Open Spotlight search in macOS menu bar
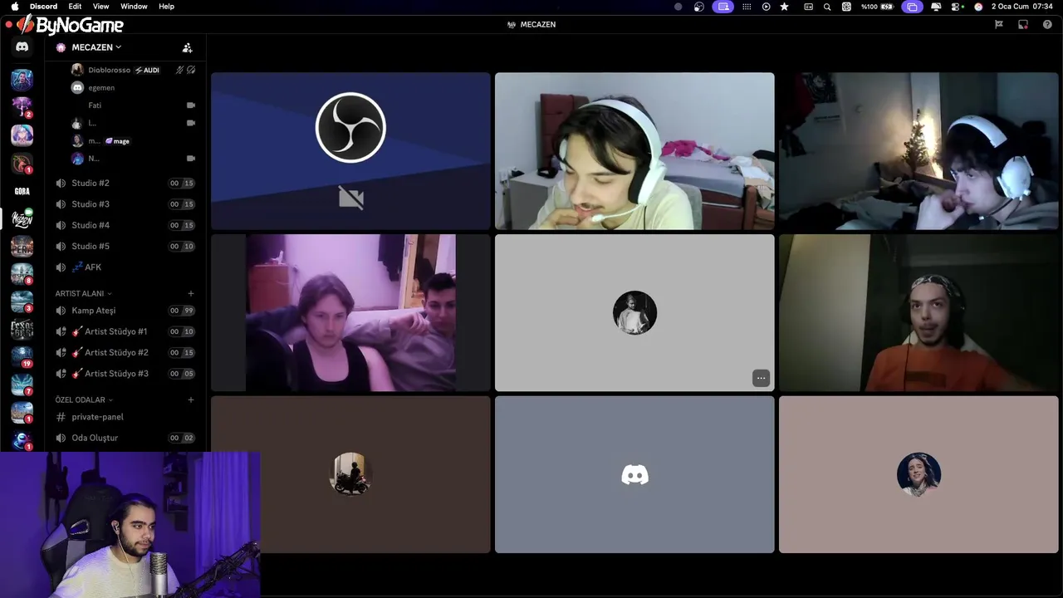 [827, 7]
